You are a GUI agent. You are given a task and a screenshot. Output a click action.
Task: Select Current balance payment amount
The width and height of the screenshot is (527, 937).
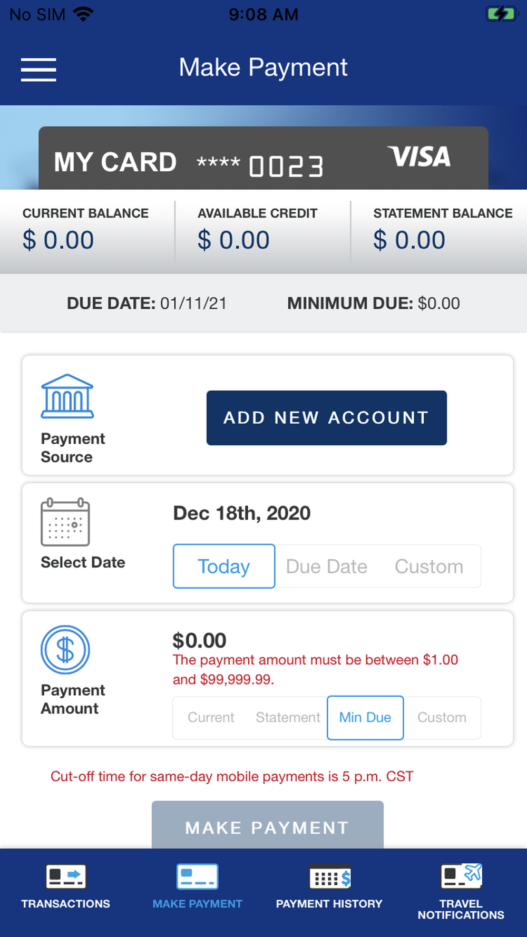[x=211, y=717]
